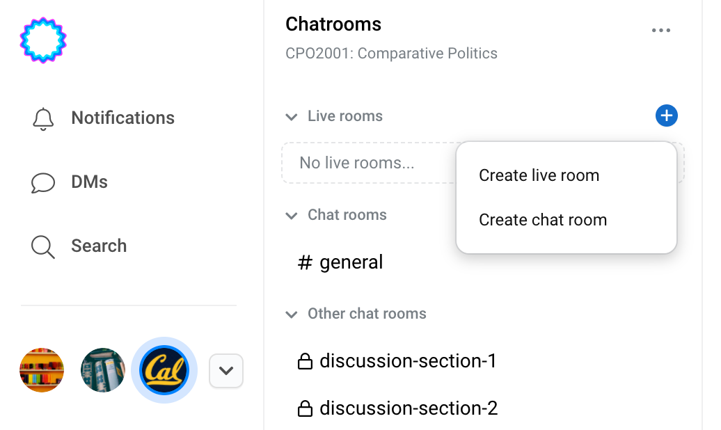Click the lock icon beside discussion-section-1

coord(305,361)
